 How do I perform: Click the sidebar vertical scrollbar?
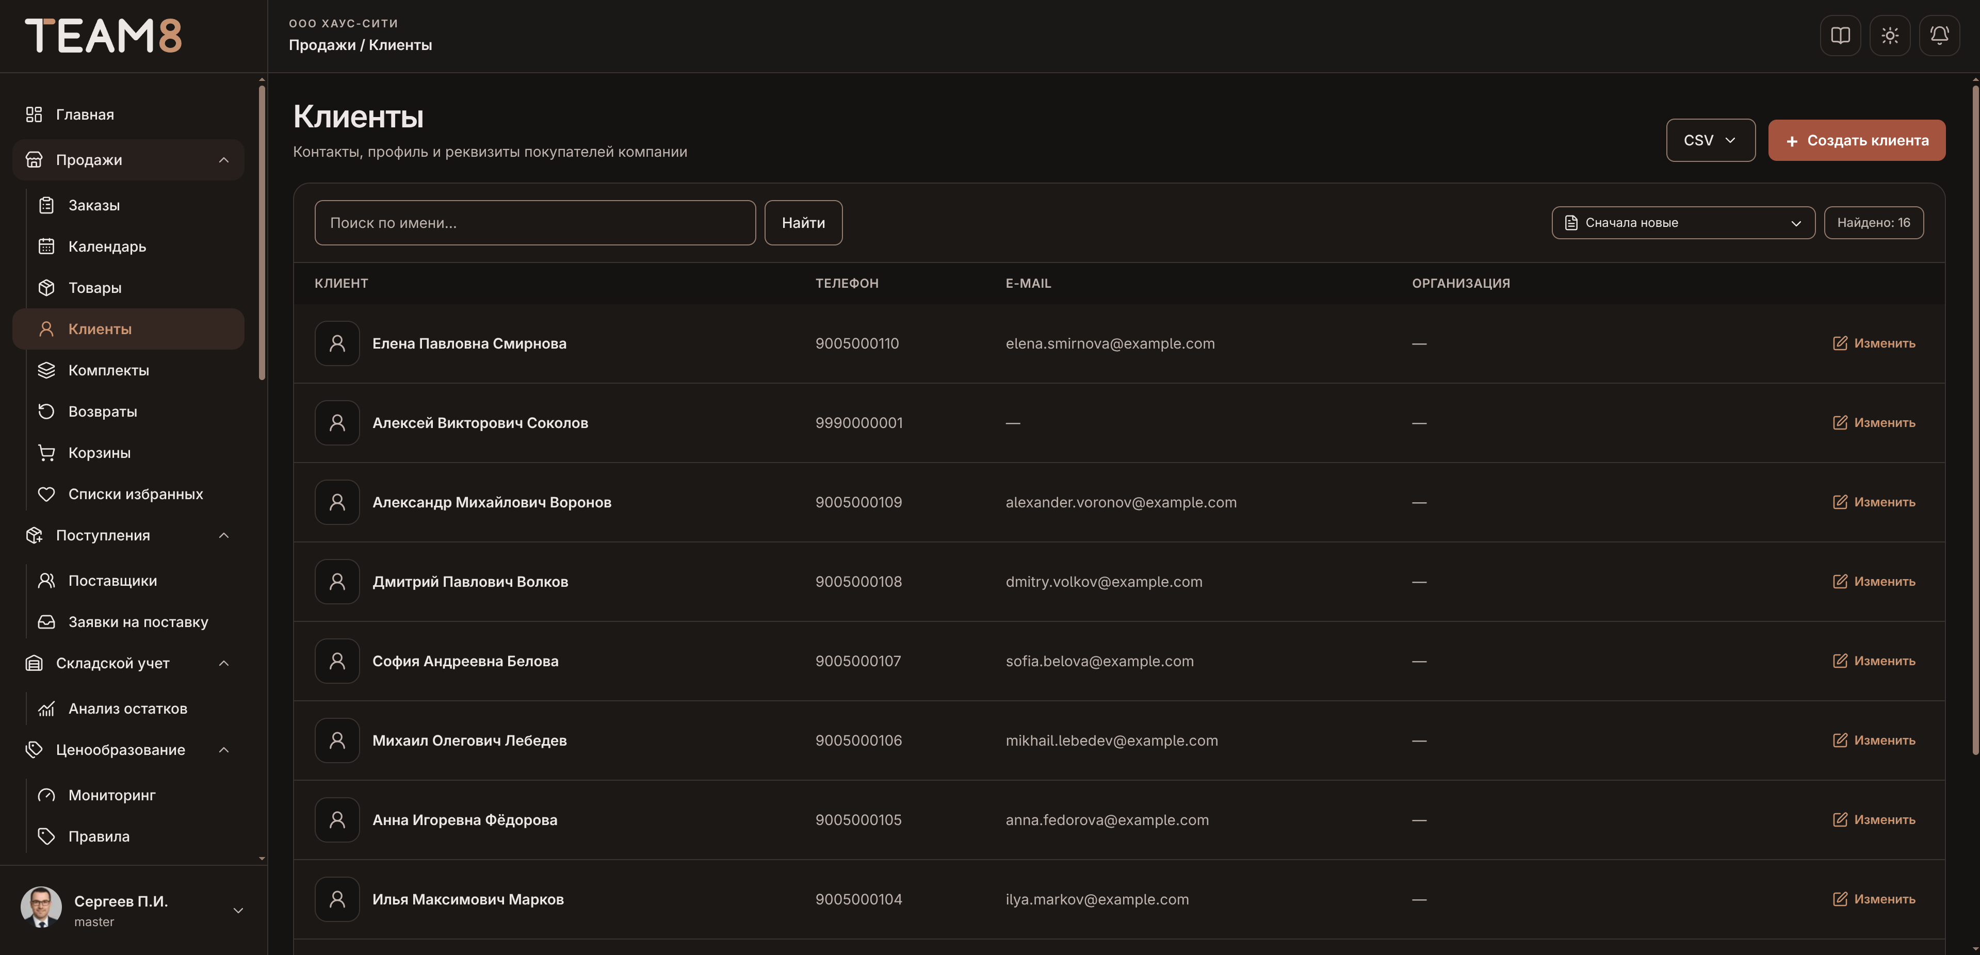pyautogui.click(x=262, y=233)
